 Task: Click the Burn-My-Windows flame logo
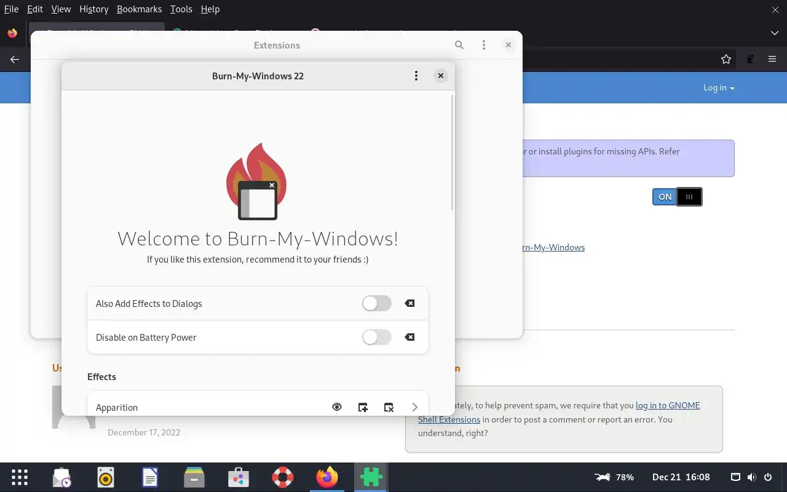click(x=257, y=181)
